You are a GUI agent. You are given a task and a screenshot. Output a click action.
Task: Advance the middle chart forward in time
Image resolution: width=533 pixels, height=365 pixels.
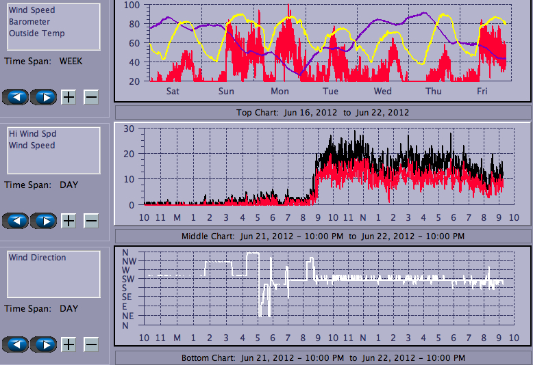[43, 221]
